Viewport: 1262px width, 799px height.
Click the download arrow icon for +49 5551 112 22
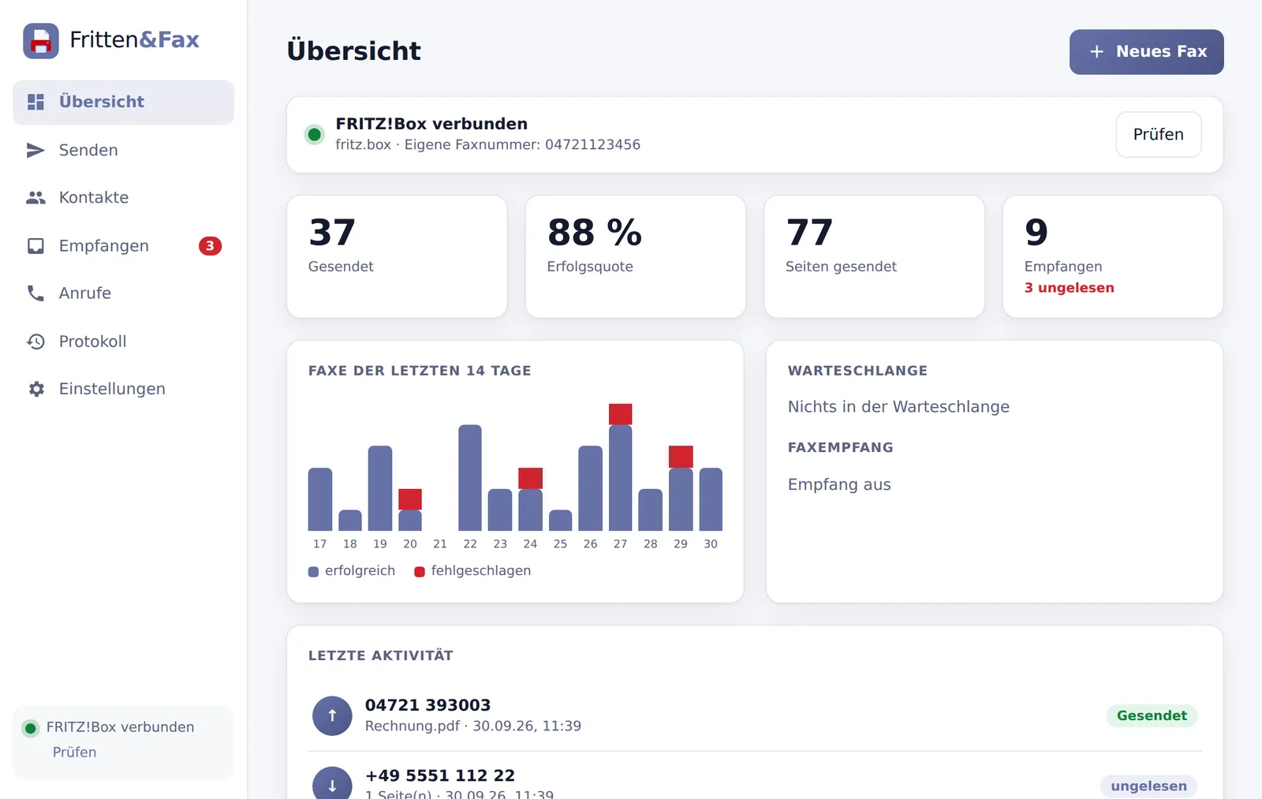point(332,785)
